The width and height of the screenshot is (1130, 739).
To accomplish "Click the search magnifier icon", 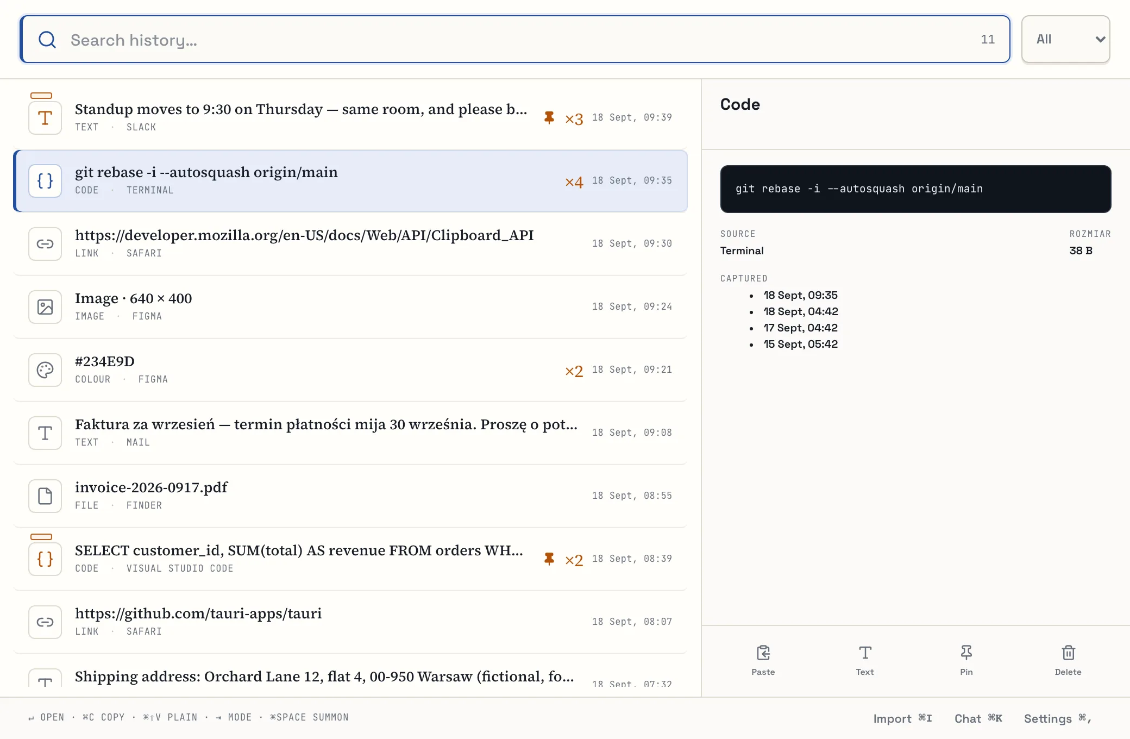I will coord(47,40).
